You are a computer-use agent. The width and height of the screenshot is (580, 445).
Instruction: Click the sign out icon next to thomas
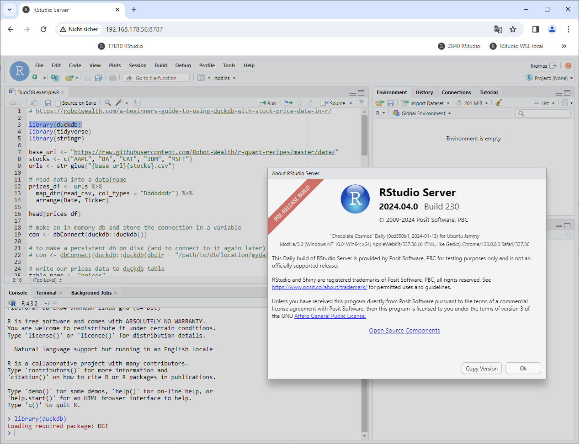coord(553,66)
